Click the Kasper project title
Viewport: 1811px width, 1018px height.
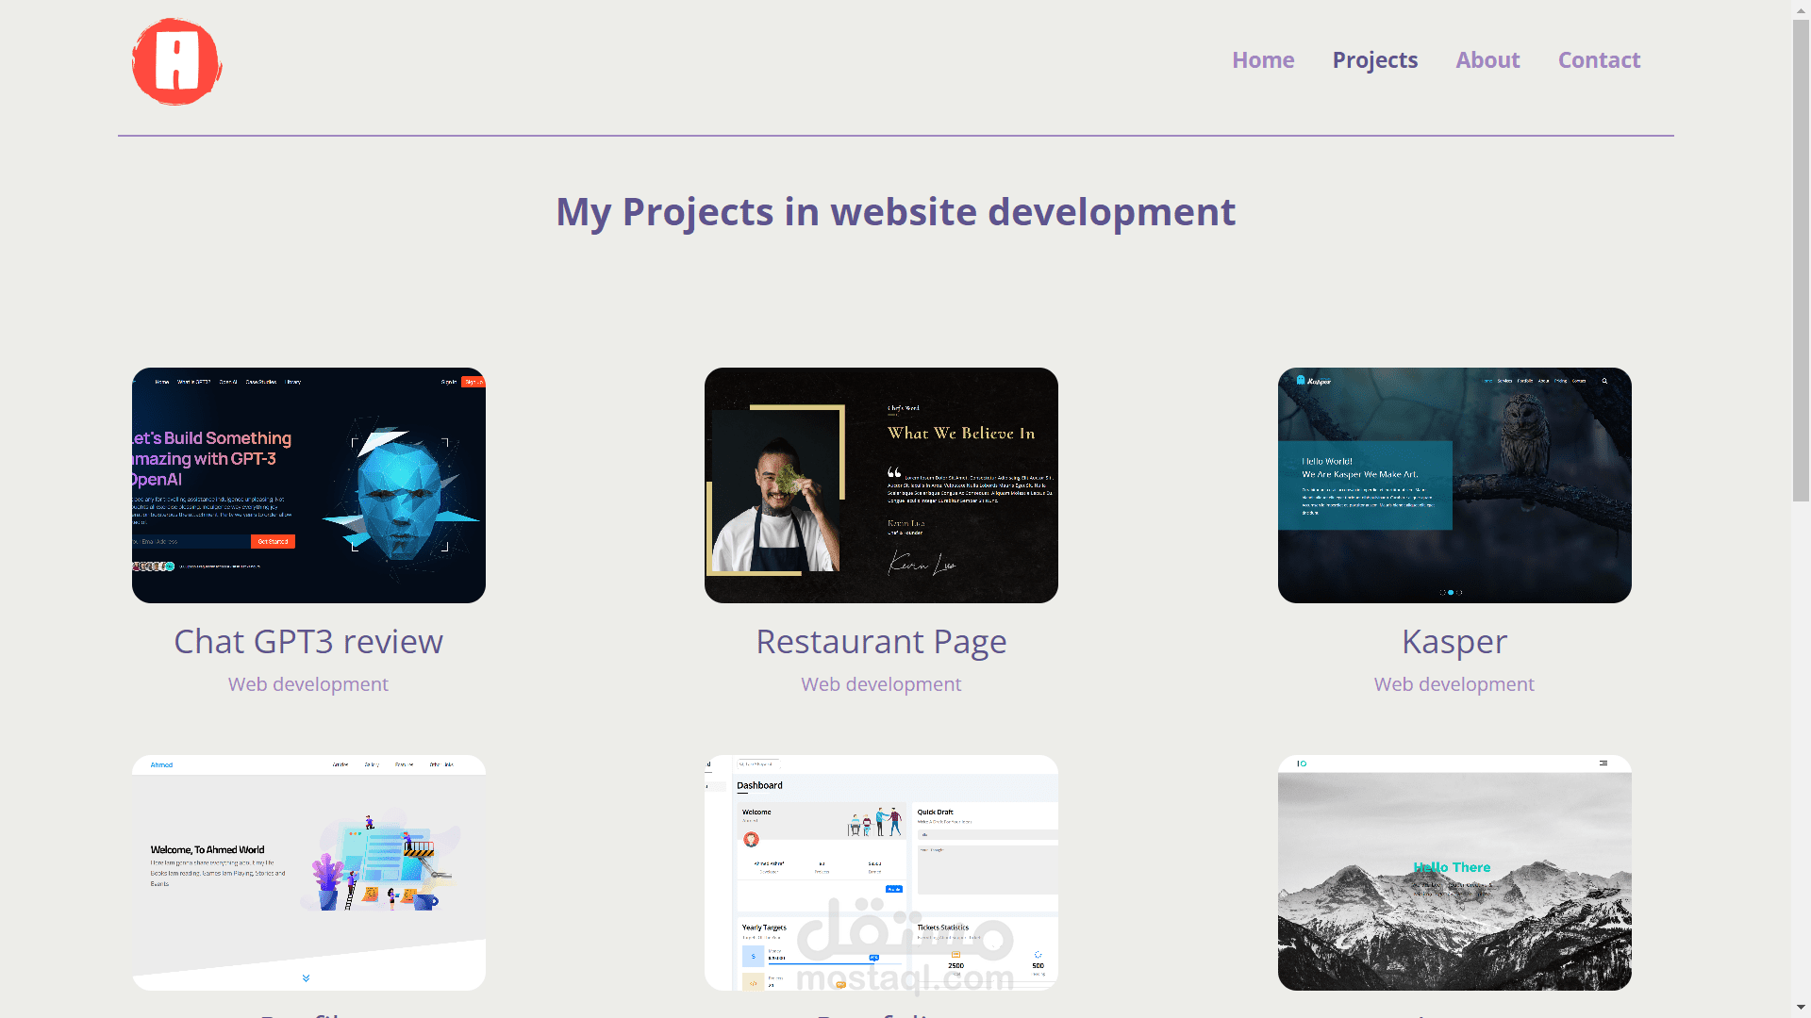coord(1454,642)
